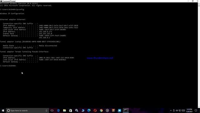The image size is (200, 113).
Task: Click the ipconfig command line
Action: [x=12, y=9]
